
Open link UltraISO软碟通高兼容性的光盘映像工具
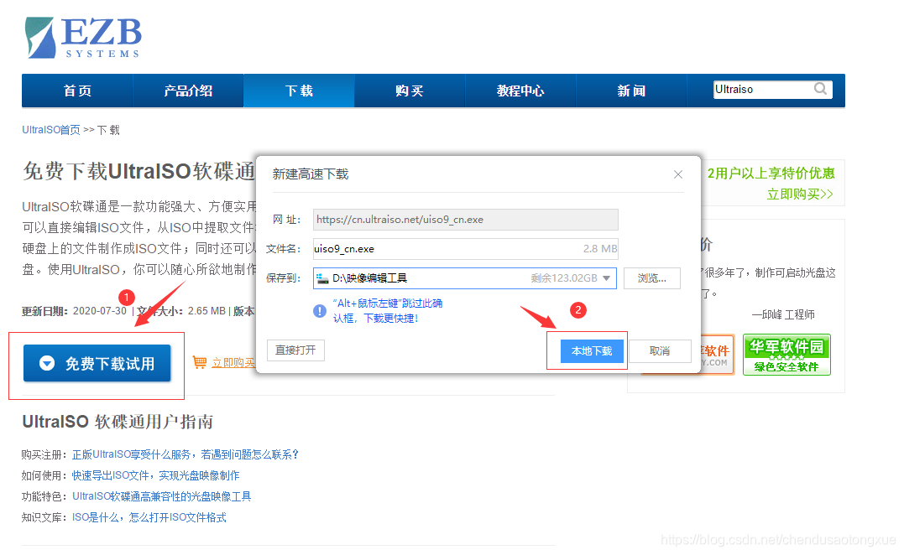click(x=161, y=495)
